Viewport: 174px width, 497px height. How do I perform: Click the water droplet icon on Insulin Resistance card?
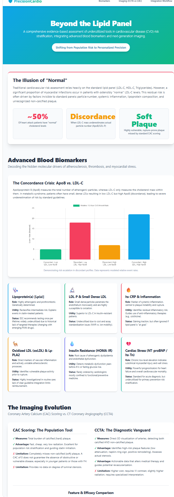72,344
